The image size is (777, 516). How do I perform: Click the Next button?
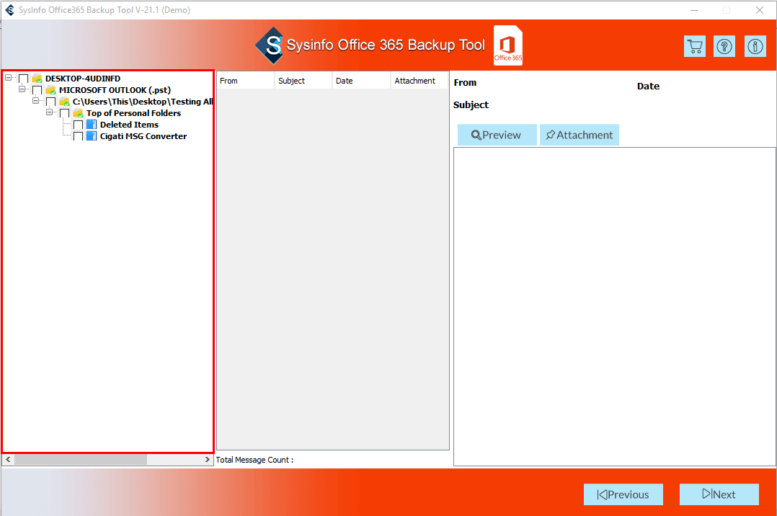[x=719, y=494]
